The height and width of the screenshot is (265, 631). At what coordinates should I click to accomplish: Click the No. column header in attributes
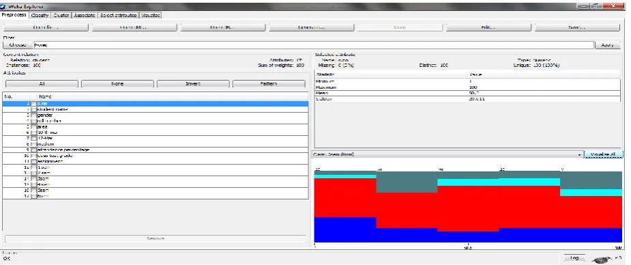[16, 97]
